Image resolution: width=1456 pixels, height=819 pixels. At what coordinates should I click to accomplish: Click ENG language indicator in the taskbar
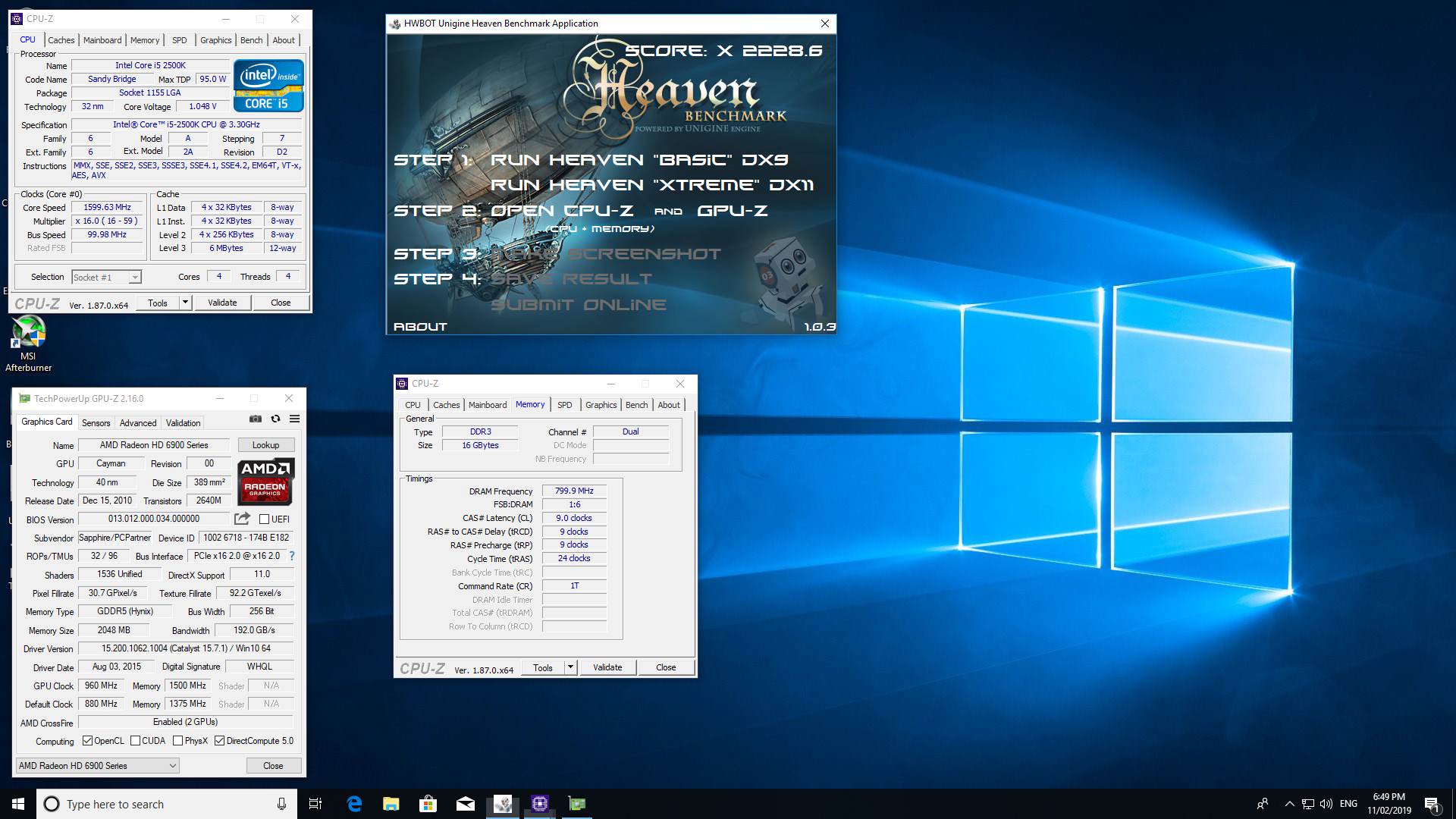[1348, 804]
